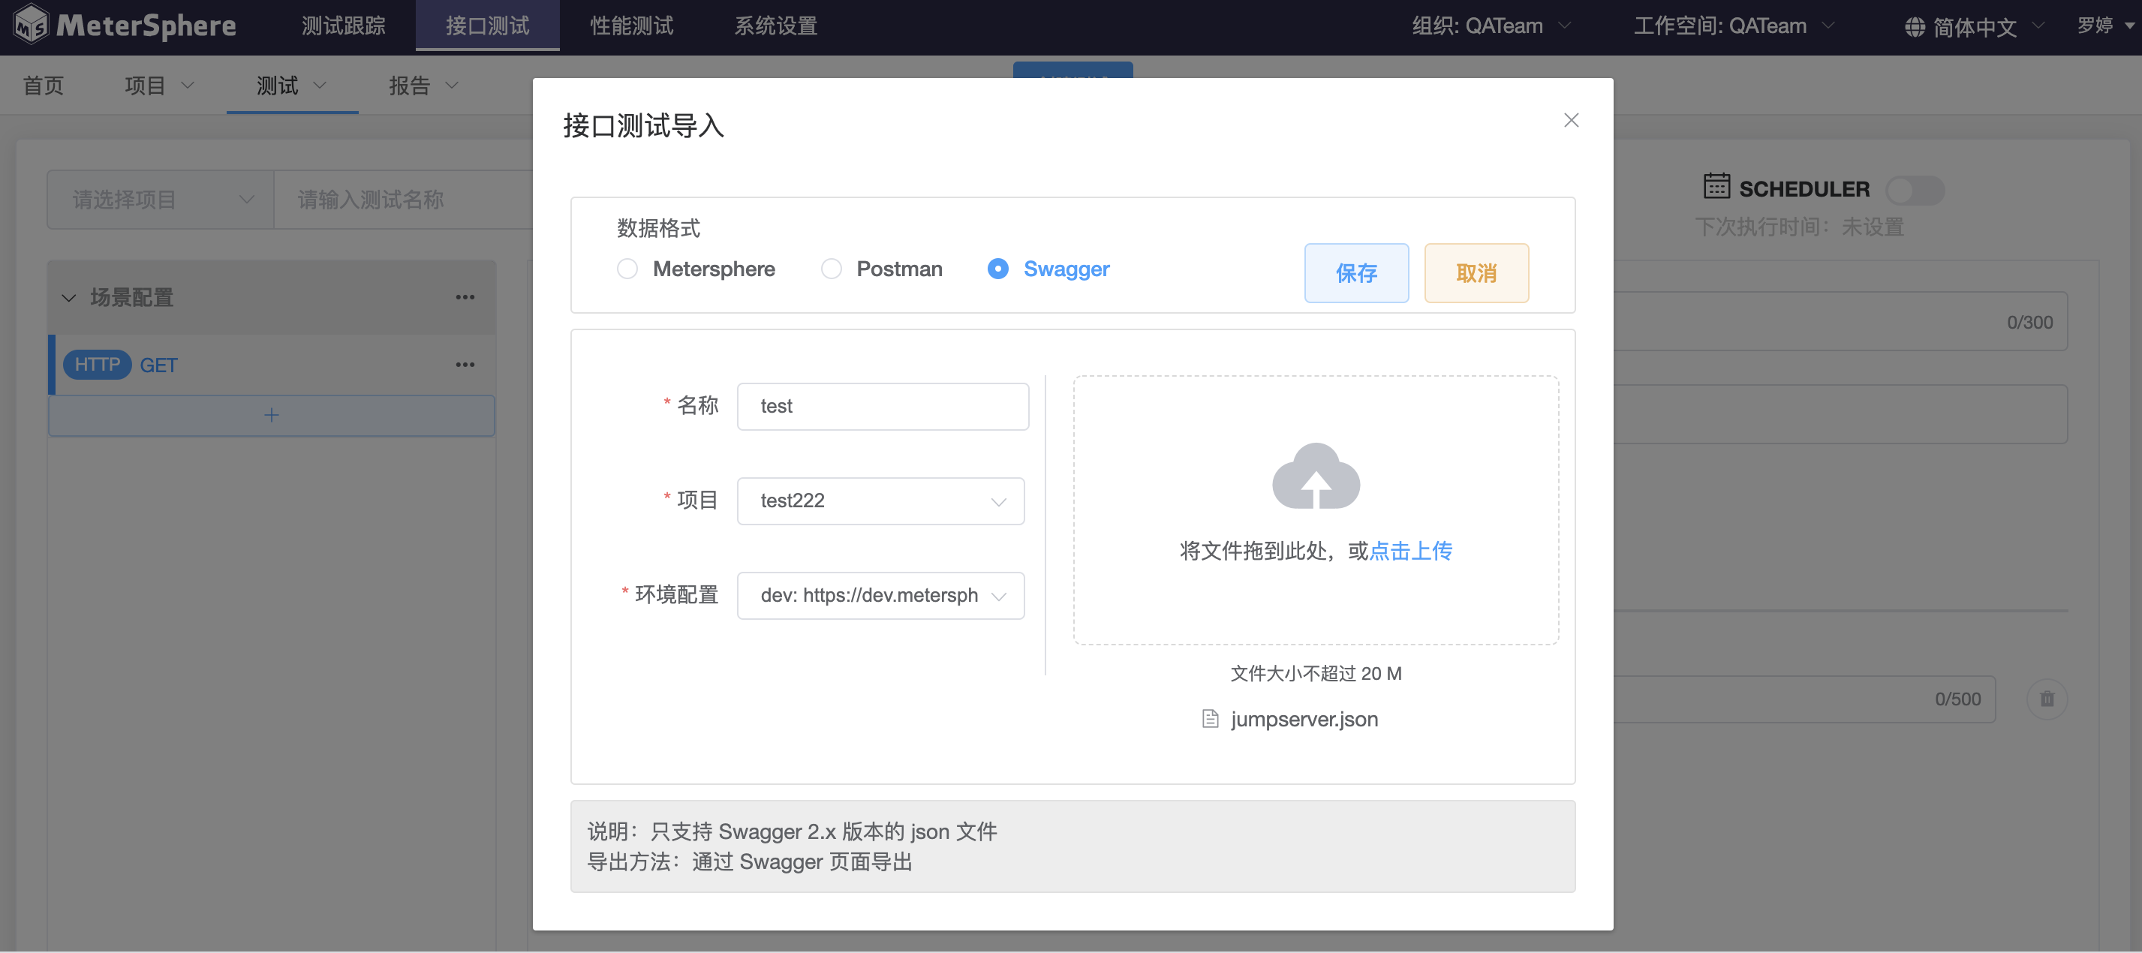Select the Swagger data format radio
This screenshot has width=2142, height=953.
coord(998,269)
